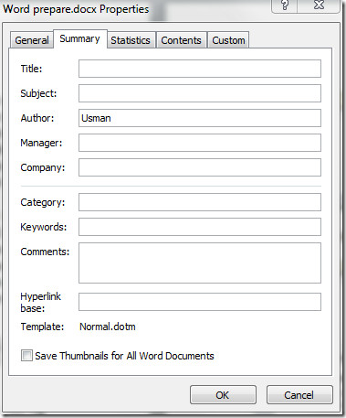Click the Keywords text field
The image size is (346, 418).
click(200, 227)
